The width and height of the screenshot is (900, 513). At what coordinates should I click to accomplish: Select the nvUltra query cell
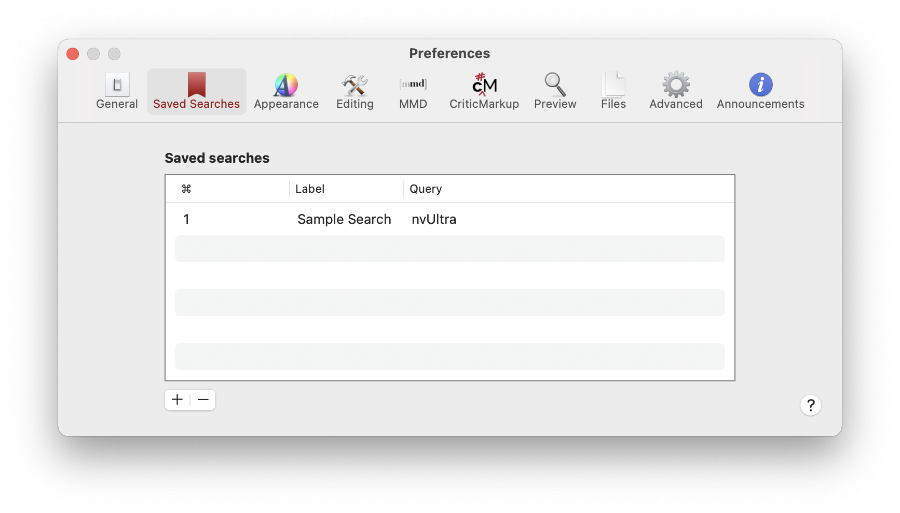[x=434, y=219]
